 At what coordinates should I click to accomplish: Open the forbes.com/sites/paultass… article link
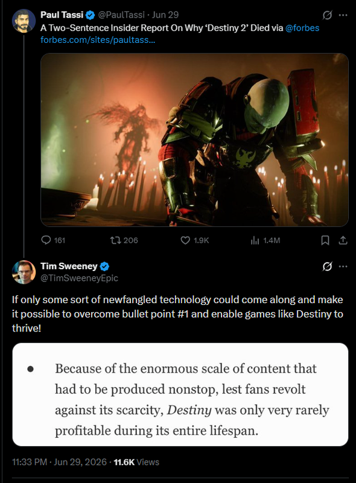click(98, 40)
